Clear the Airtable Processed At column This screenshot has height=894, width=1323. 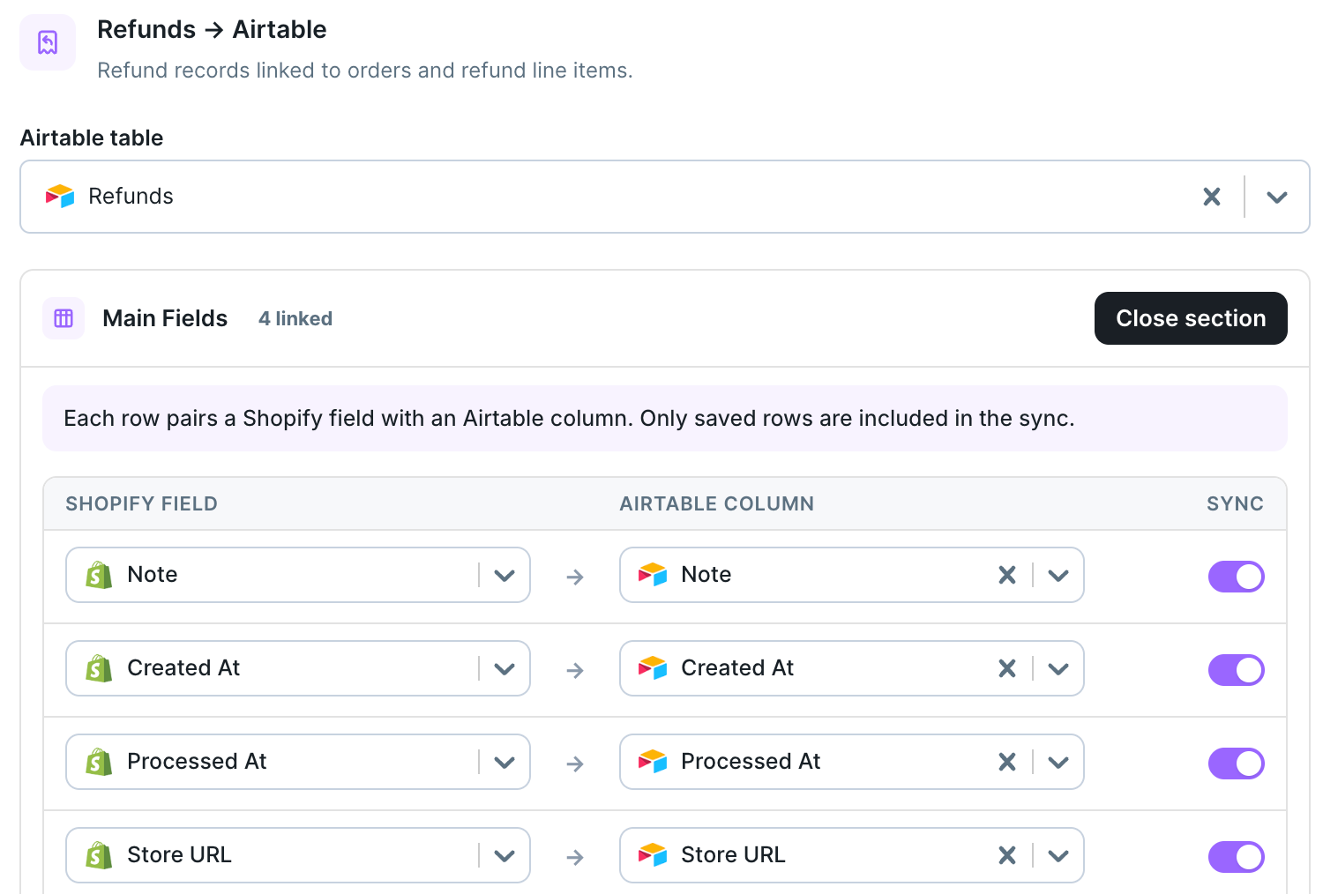1007,762
